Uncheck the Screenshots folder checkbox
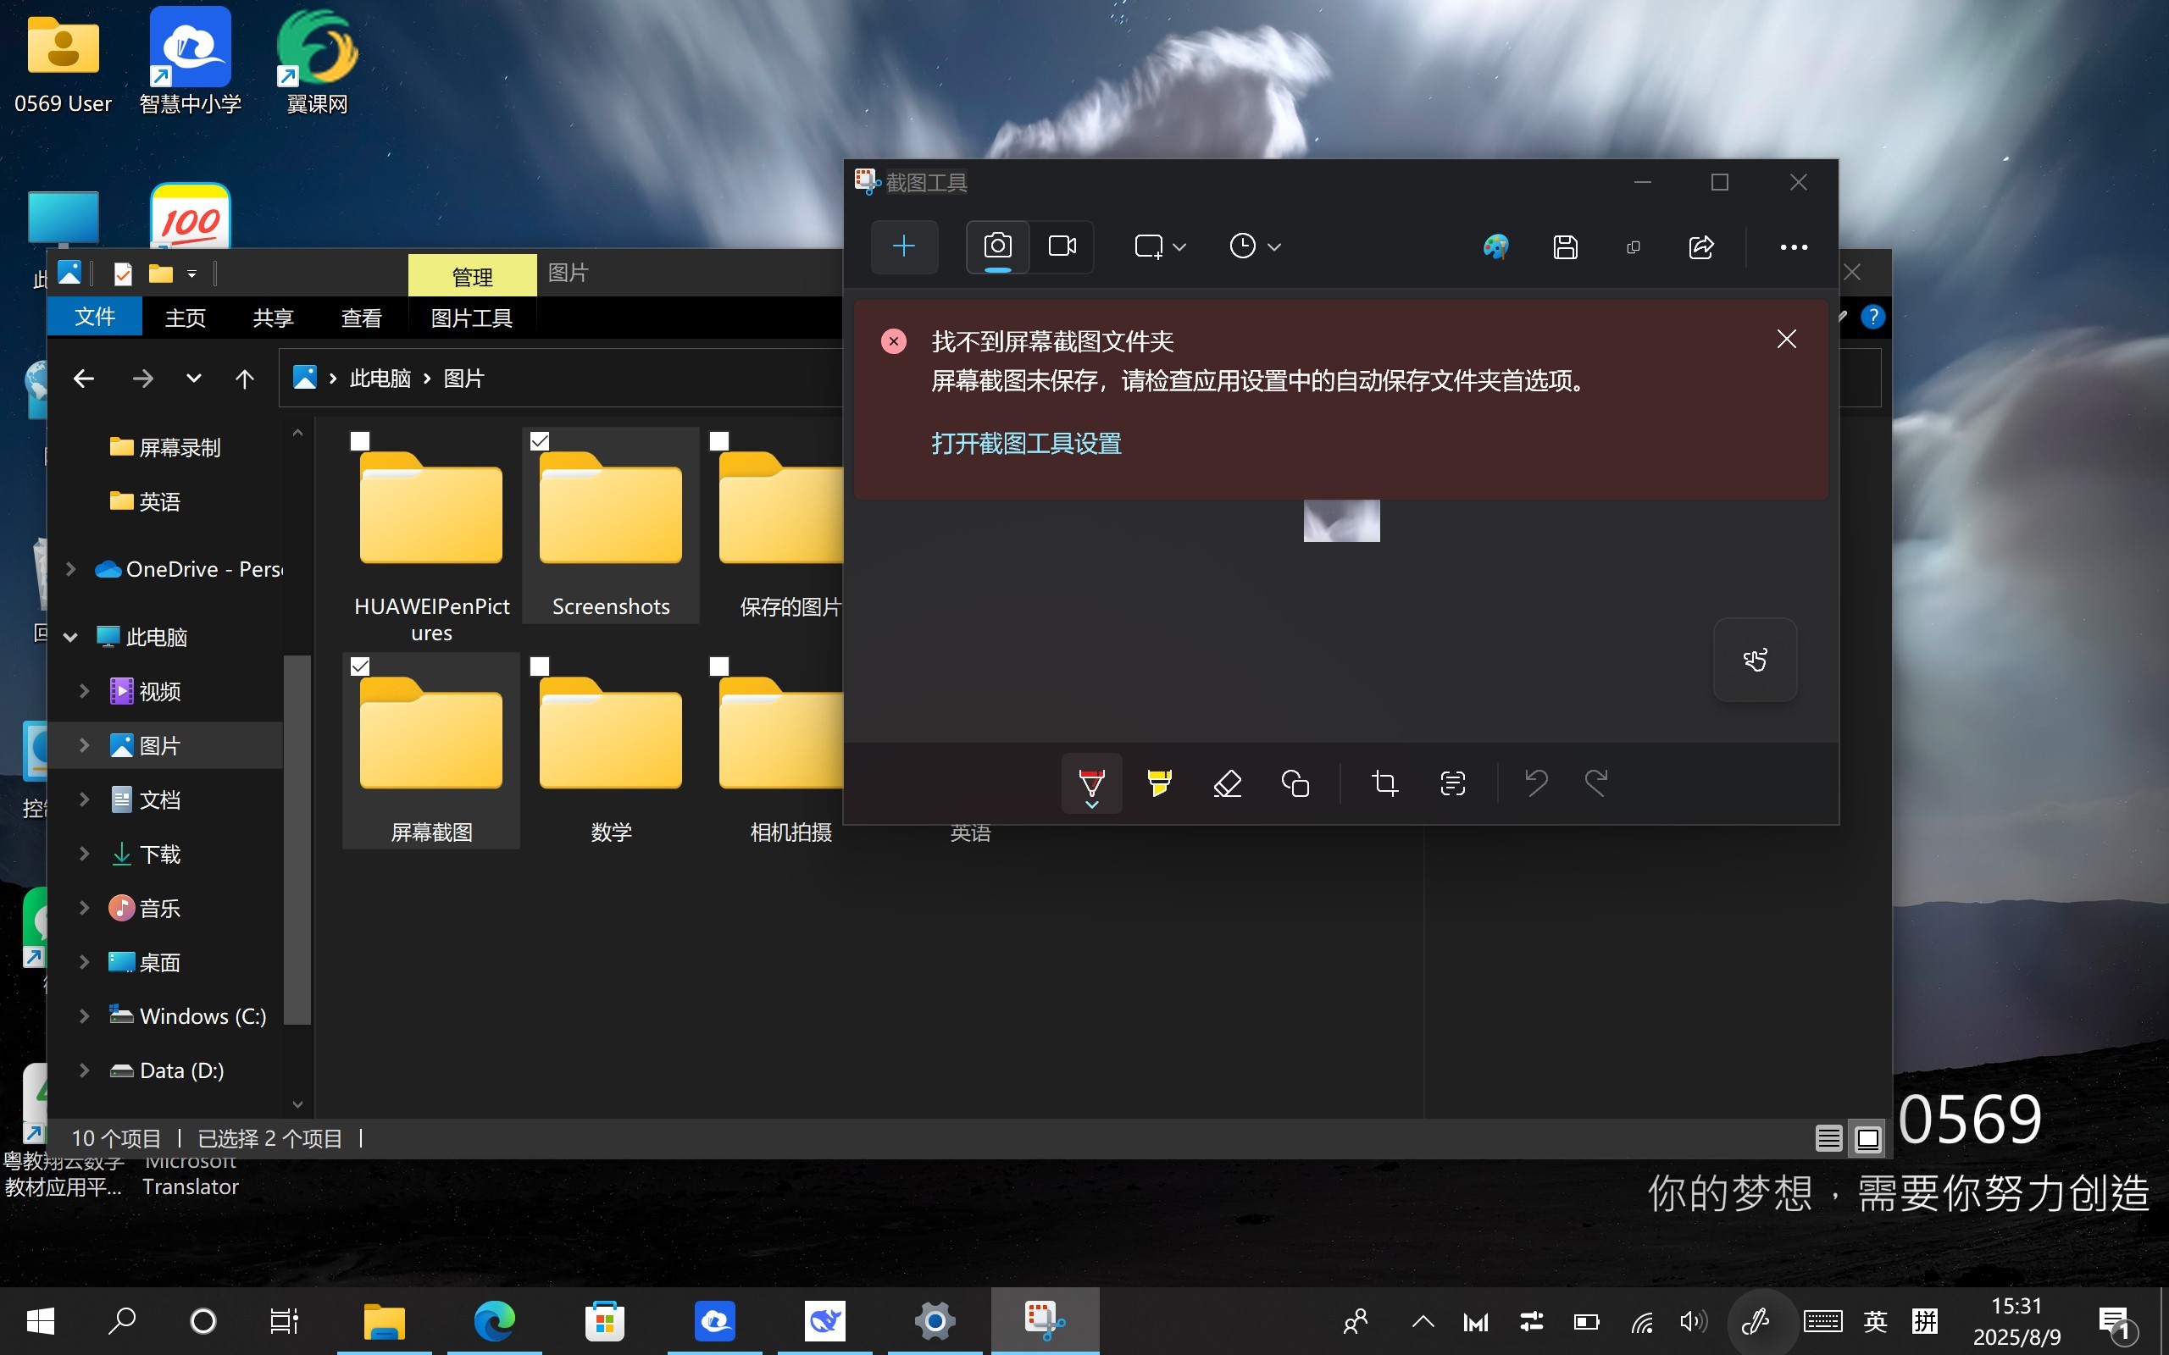This screenshot has width=2169, height=1355. pos(540,440)
